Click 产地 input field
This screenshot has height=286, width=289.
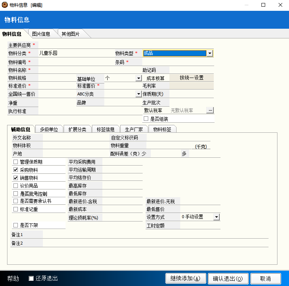point(76,154)
